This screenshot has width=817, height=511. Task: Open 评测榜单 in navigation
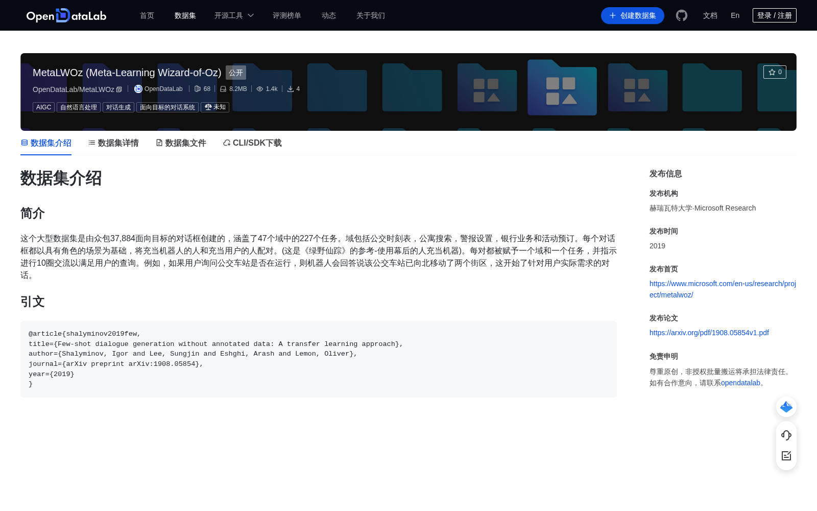(287, 15)
